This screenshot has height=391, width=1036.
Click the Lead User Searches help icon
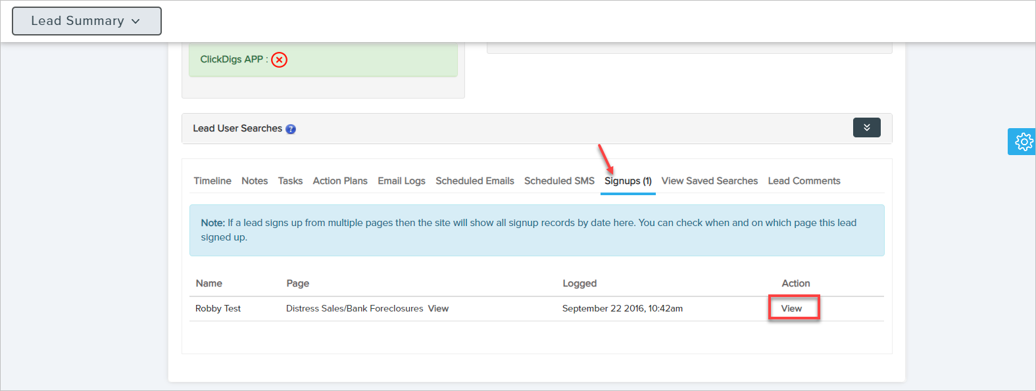[291, 129]
